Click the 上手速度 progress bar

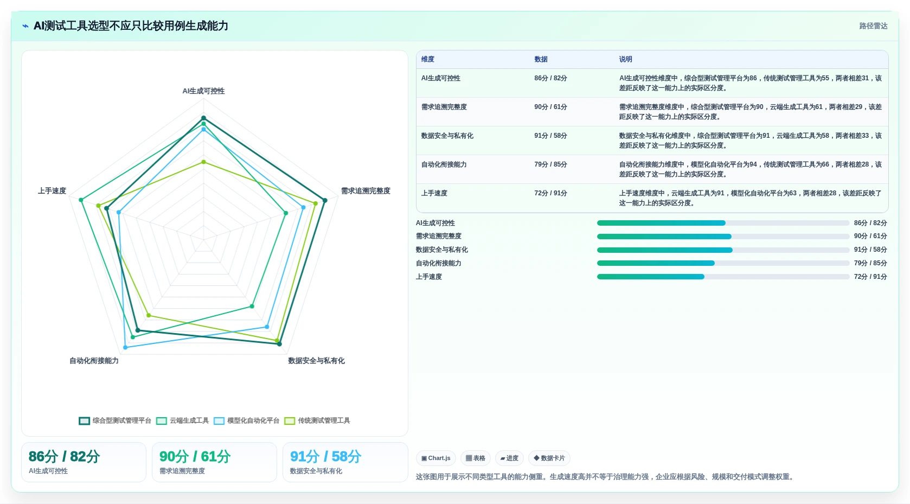(x=723, y=277)
